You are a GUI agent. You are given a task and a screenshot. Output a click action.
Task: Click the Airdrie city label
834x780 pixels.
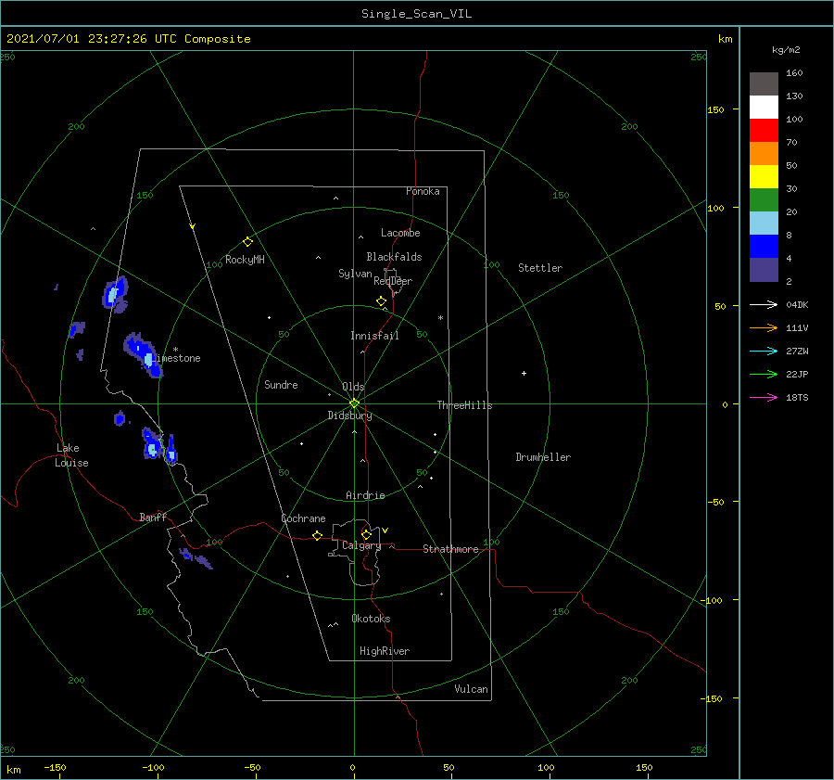(x=365, y=495)
